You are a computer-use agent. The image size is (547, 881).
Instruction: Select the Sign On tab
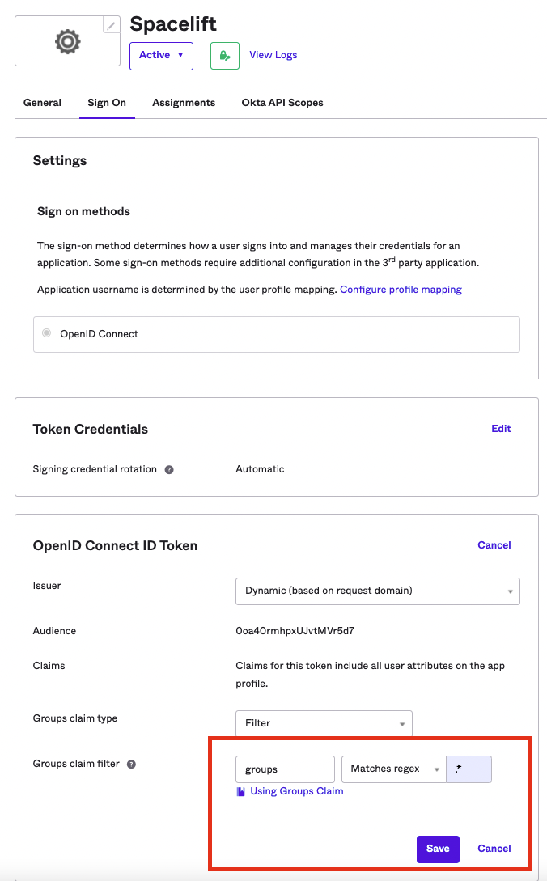(x=107, y=103)
